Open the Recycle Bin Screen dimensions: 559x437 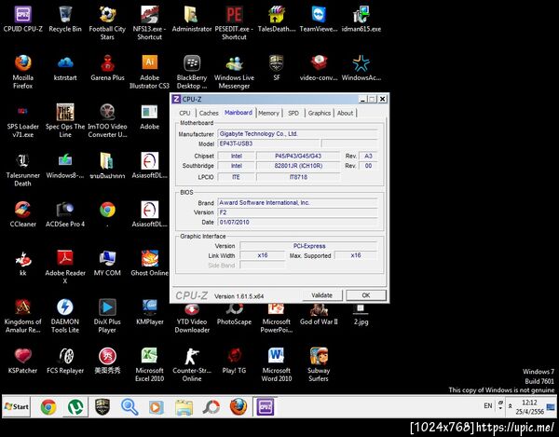[x=65, y=20]
